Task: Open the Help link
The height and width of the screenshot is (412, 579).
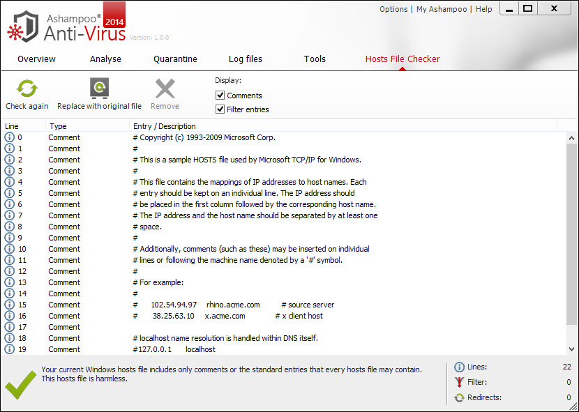Action: click(483, 9)
